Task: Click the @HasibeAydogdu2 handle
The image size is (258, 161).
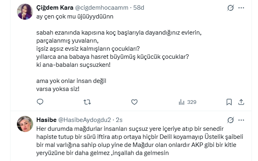Action: point(85,120)
